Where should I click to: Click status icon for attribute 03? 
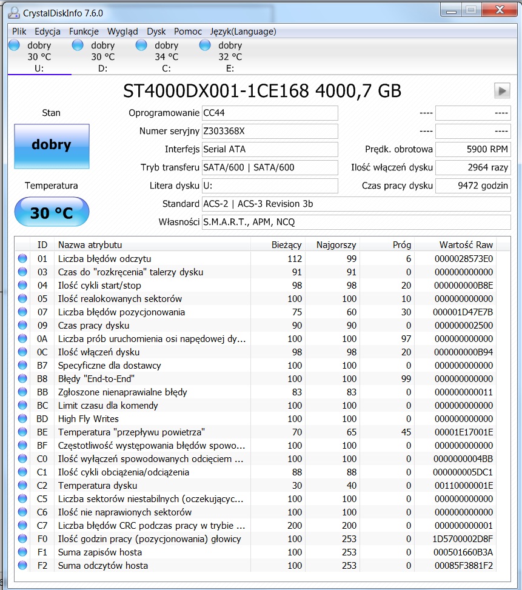tap(22, 271)
